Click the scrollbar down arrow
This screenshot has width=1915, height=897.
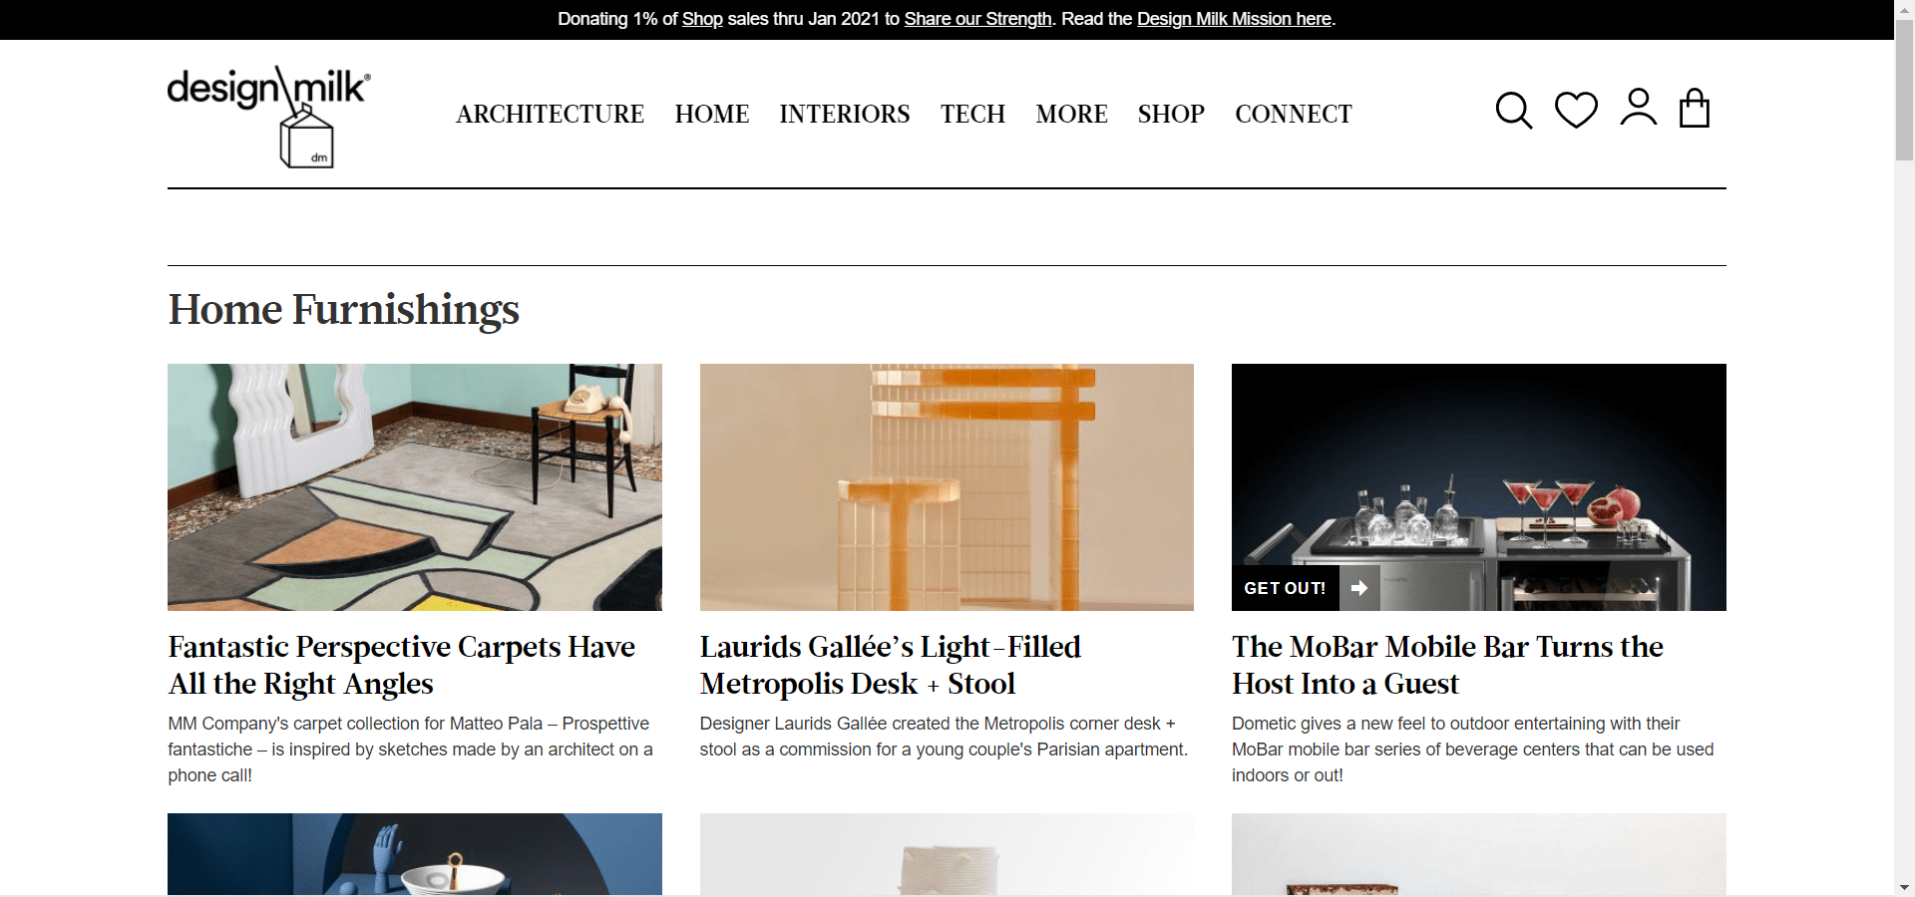(x=1904, y=887)
